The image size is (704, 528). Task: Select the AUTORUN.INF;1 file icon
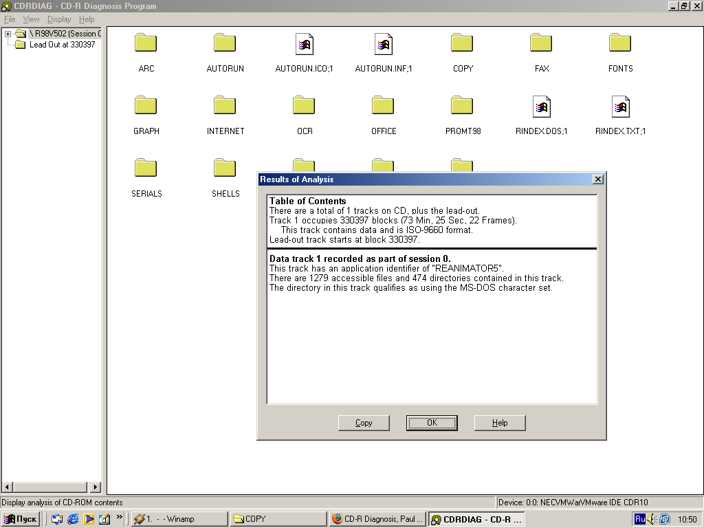(x=383, y=44)
